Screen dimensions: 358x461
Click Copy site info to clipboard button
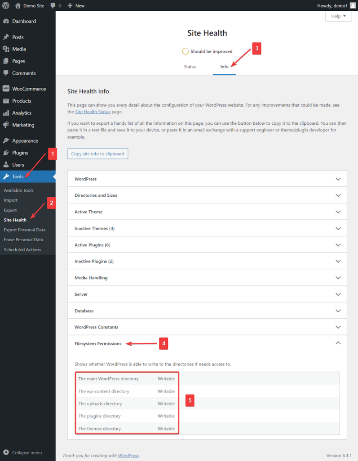click(x=98, y=154)
